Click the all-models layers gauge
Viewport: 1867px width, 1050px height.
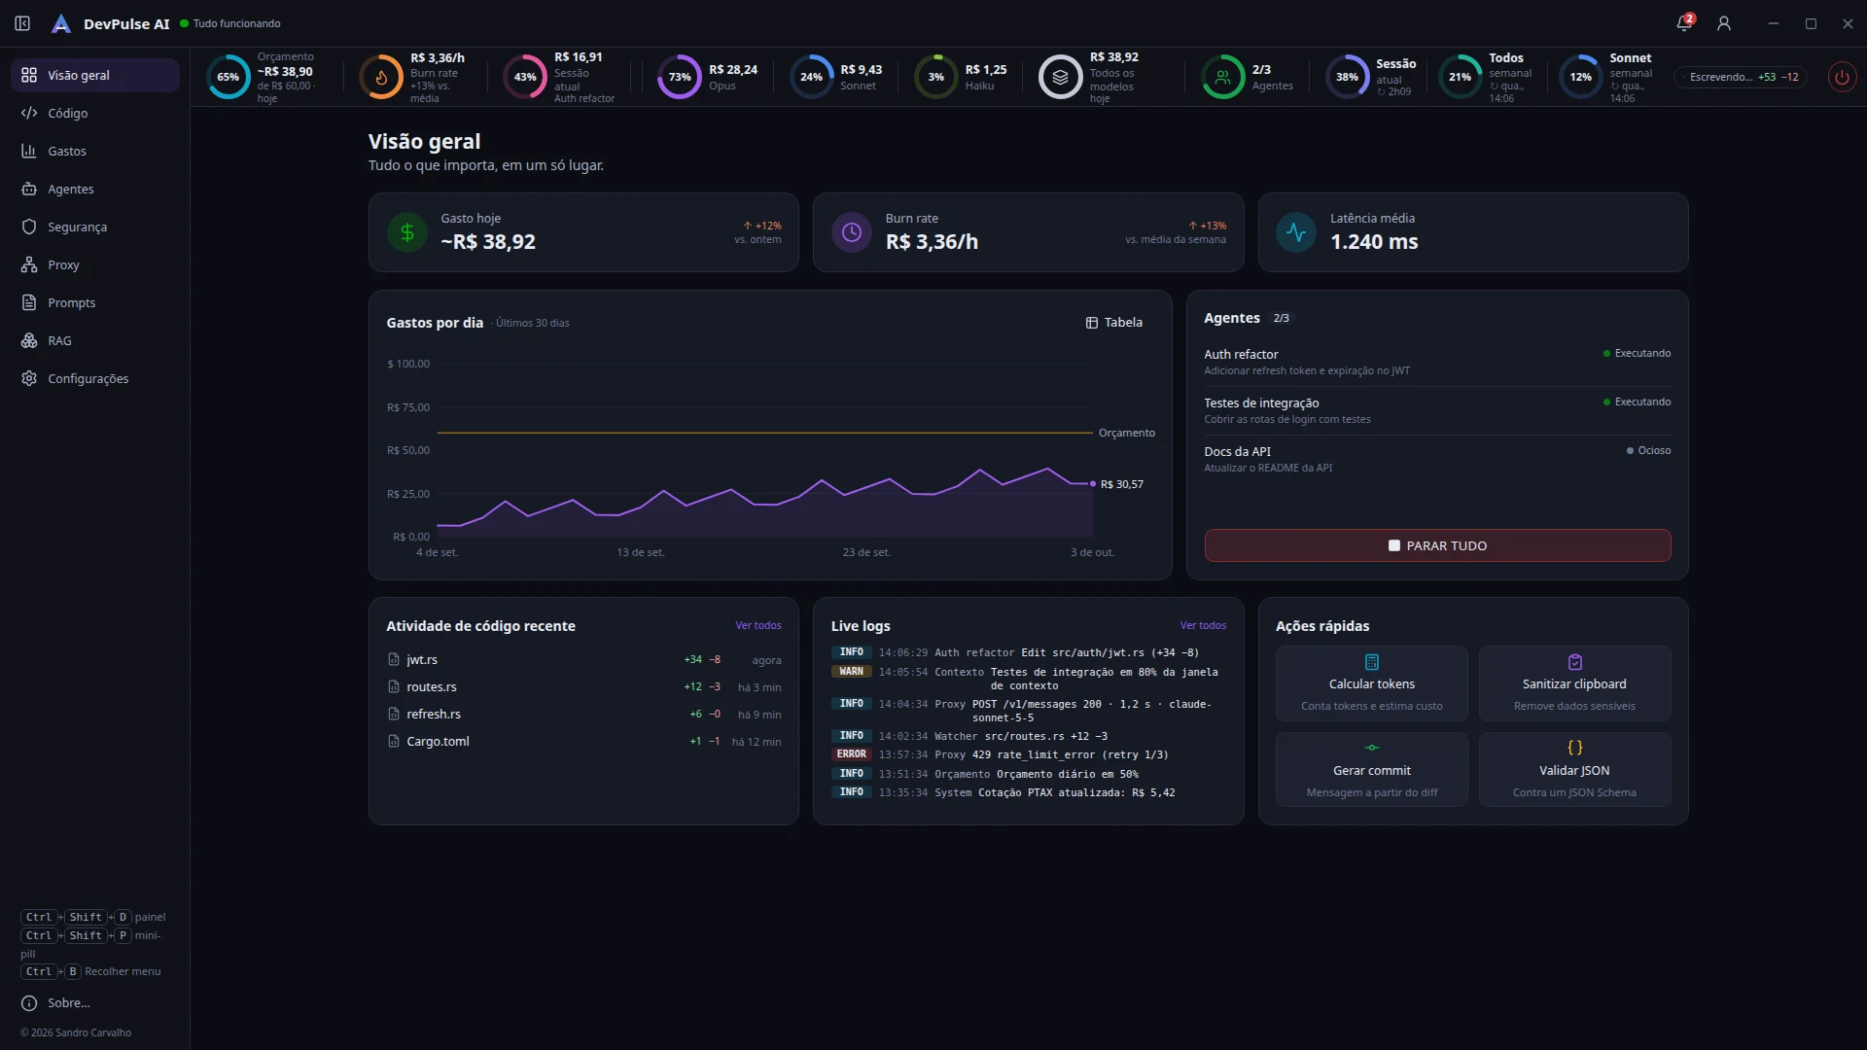pos(1061,77)
